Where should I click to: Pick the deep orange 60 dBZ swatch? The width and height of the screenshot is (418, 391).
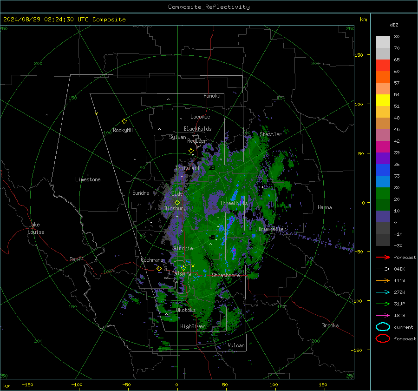click(x=383, y=77)
